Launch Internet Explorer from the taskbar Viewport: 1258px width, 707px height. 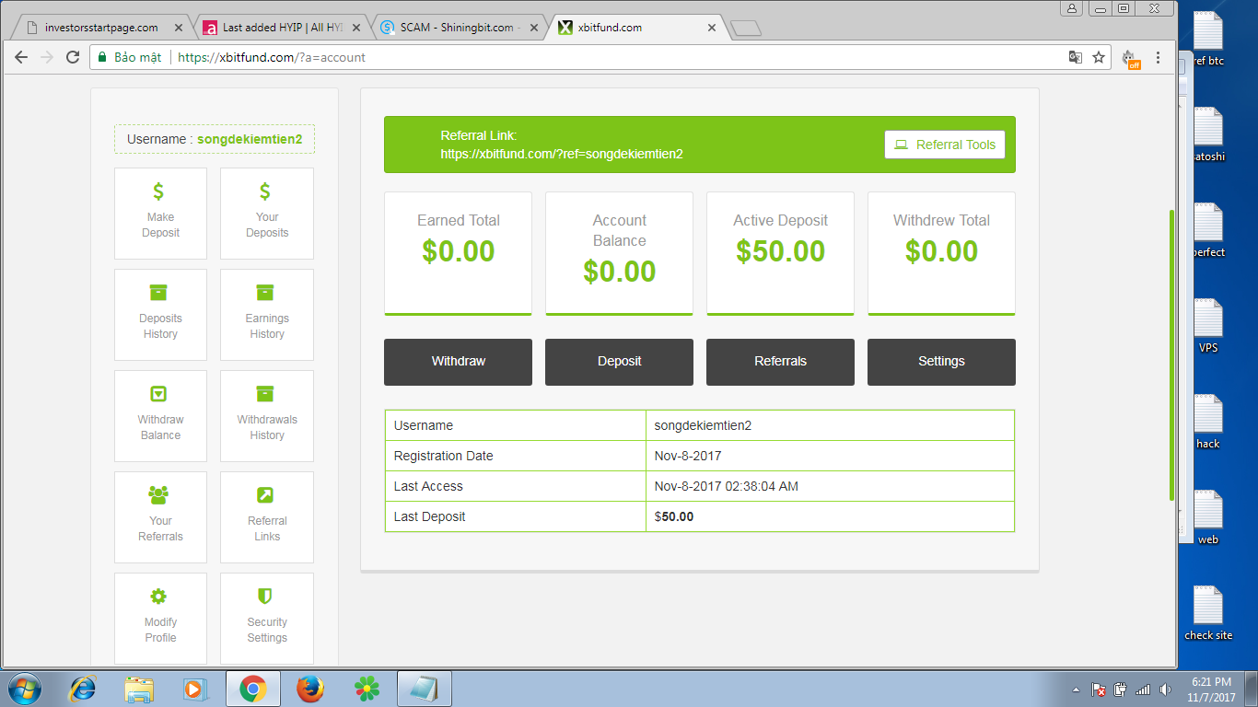click(x=84, y=689)
